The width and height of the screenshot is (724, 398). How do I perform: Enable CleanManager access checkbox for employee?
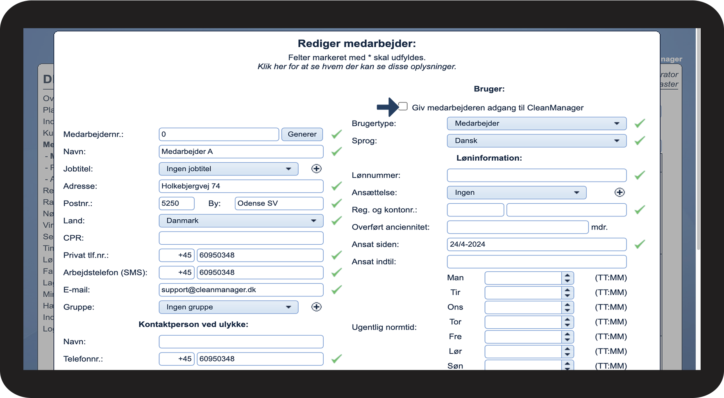click(403, 107)
